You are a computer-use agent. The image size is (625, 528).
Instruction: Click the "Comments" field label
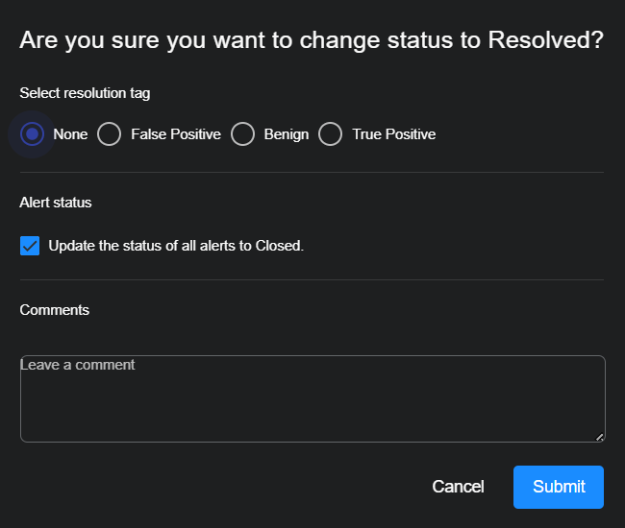click(x=55, y=310)
